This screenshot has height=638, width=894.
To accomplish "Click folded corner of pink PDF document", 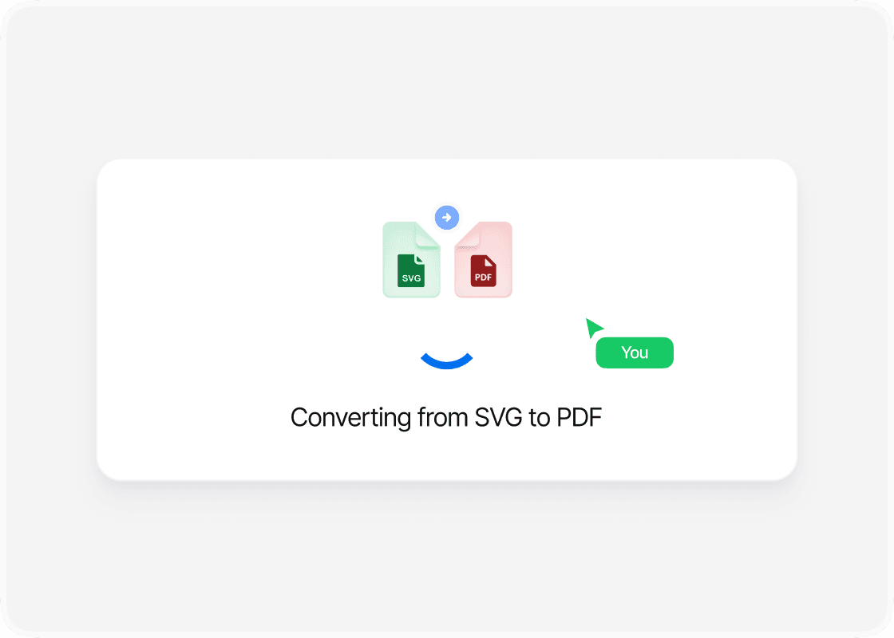I will (x=467, y=234).
